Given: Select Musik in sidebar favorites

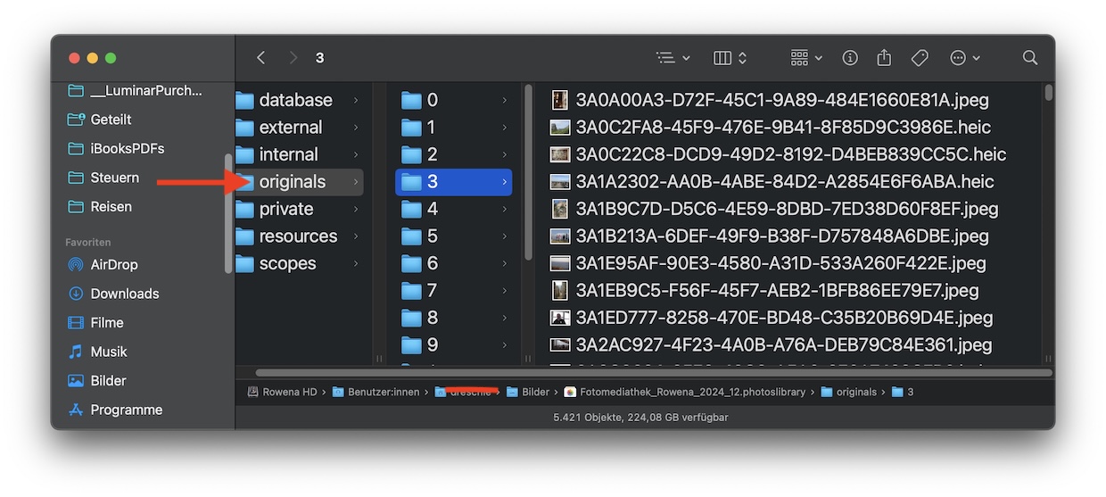Looking at the screenshot, I should (108, 352).
